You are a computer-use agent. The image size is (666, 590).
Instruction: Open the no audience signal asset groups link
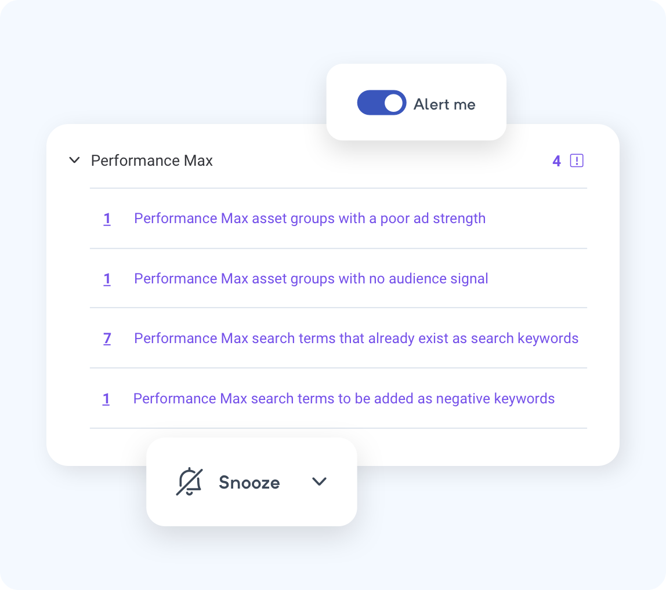(311, 279)
